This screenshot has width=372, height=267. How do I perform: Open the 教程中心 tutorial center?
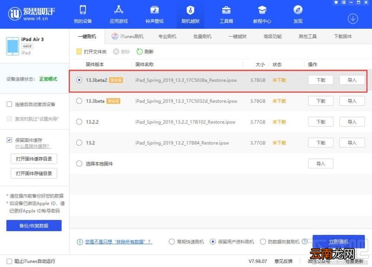coord(262,14)
